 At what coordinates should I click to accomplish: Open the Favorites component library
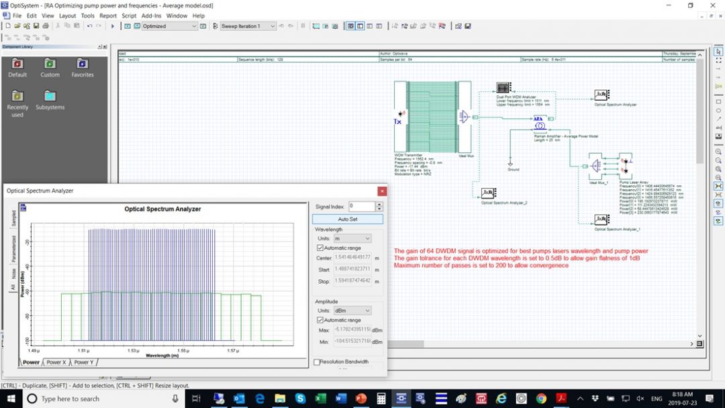click(x=83, y=66)
